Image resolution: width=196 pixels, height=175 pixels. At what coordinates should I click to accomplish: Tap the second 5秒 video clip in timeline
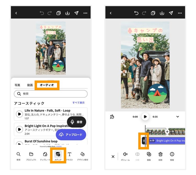tap(177, 132)
